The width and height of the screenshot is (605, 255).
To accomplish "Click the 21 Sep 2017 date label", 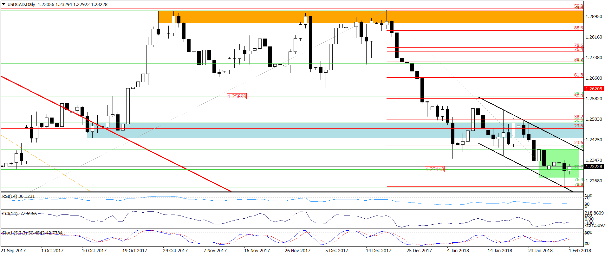I will (x=13, y=251).
